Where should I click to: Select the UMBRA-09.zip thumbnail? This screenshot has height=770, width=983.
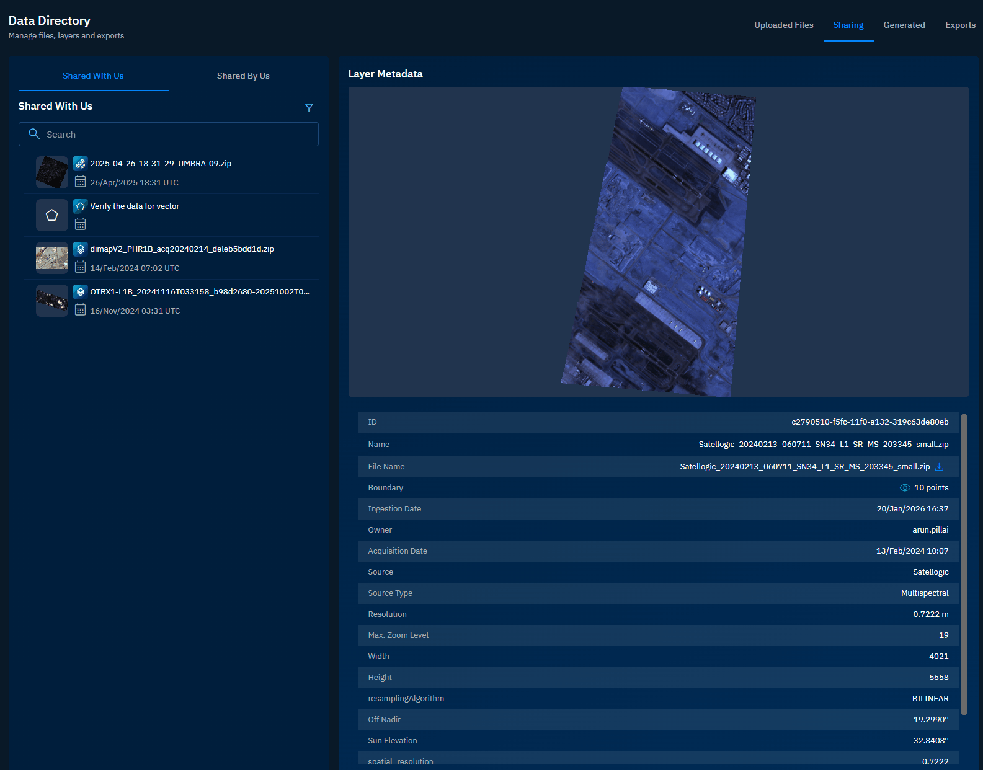point(52,172)
